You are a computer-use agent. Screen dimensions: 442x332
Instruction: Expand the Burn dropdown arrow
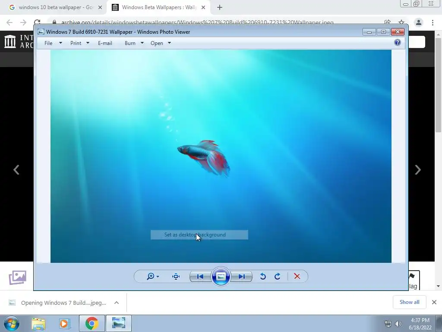coord(142,43)
